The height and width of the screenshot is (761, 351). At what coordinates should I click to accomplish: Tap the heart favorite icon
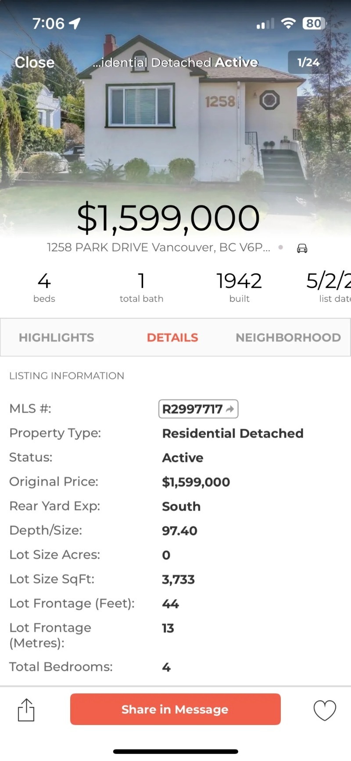point(325,710)
